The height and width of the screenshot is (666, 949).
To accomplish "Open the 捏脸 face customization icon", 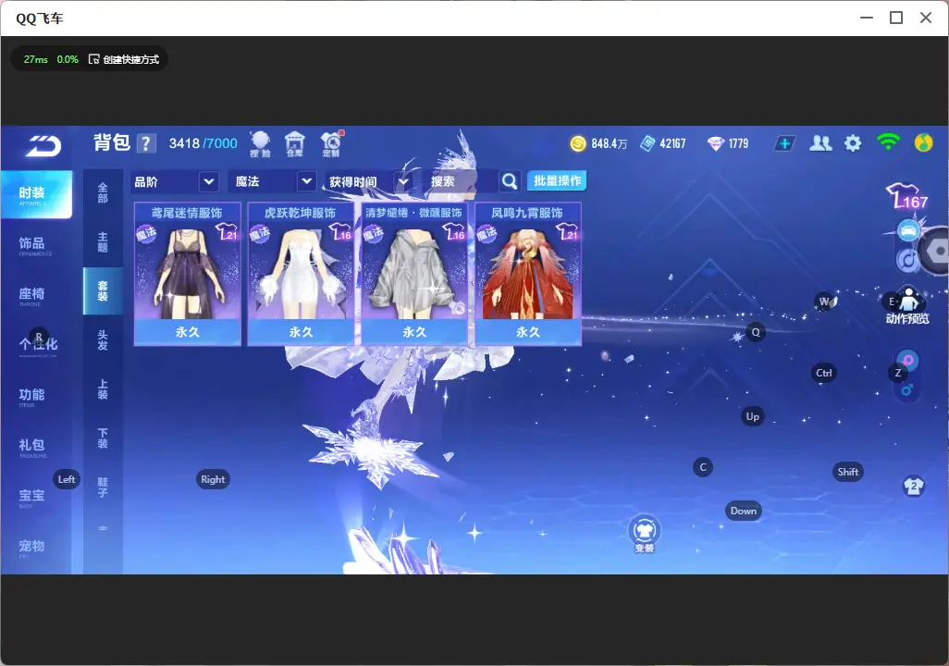I will tap(260, 144).
